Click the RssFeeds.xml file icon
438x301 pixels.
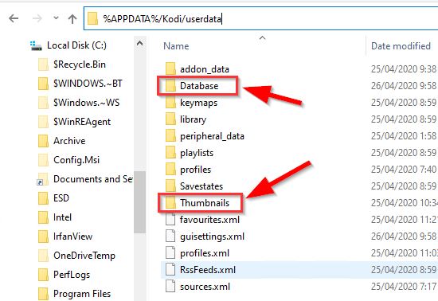(x=170, y=269)
